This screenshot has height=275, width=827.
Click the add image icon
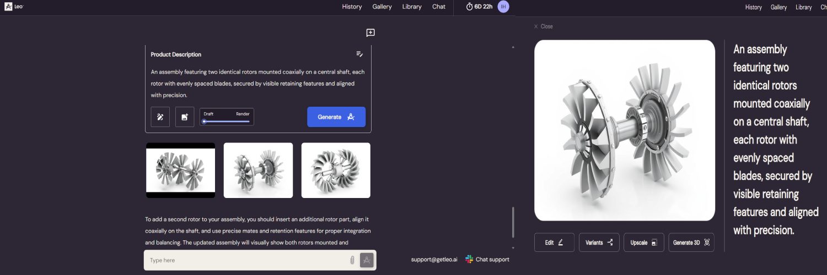pos(185,117)
